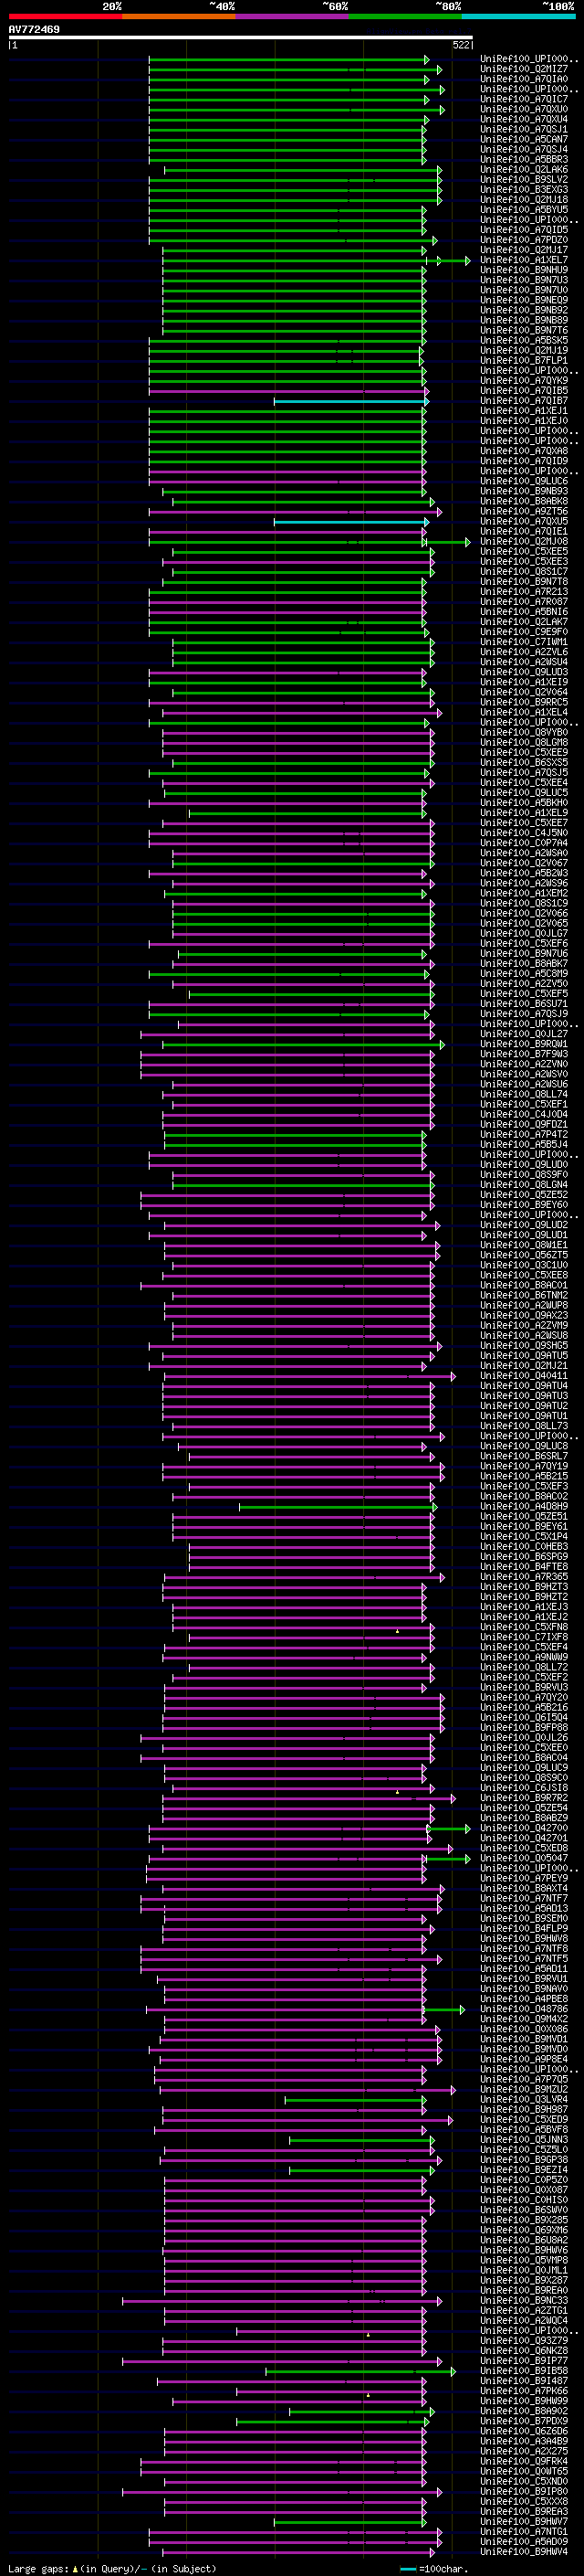Screen dimensions: 584x2576
Task: Select label UniRef100_Q2MJ18
Action: coord(523,199)
